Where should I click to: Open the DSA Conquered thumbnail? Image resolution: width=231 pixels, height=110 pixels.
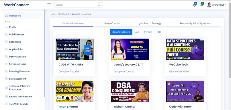[130, 91]
